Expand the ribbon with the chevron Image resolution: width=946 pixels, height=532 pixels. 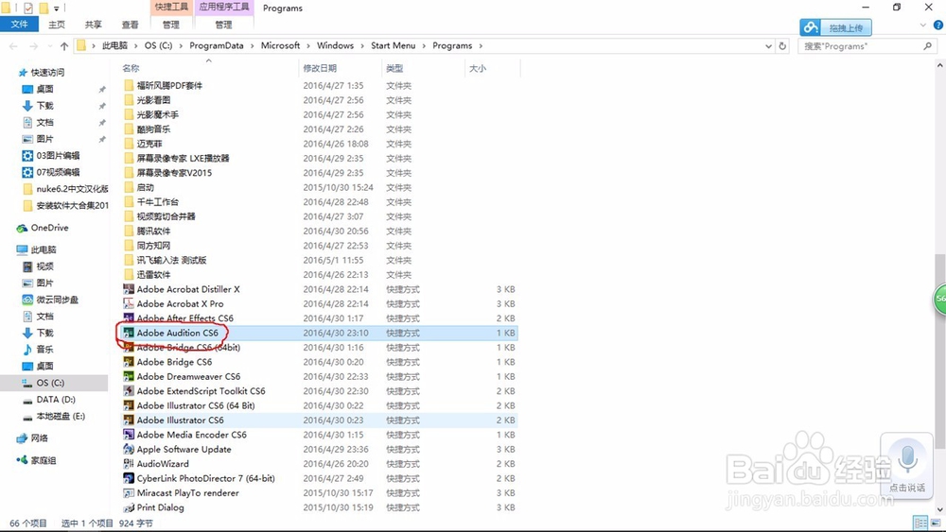[x=922, y=25]
